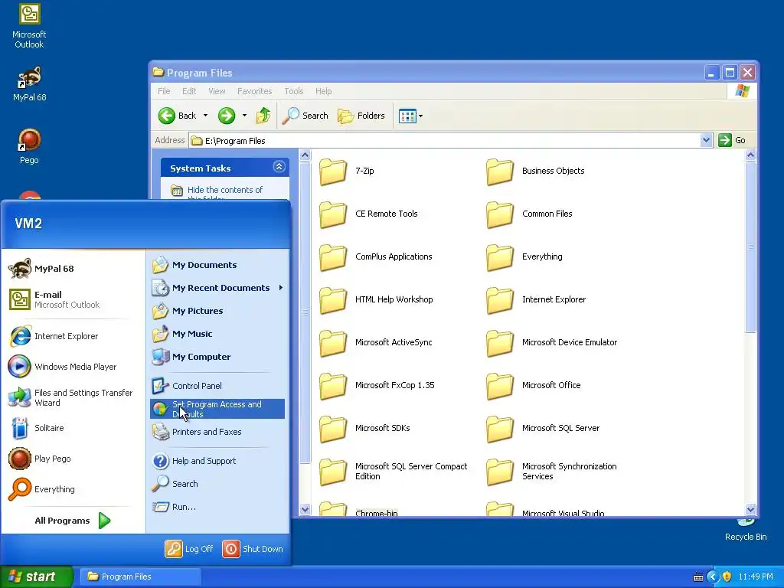Start Files and Settings Transfer Wizard
This screenshot has width=784, height=588.
[x=73, y=398]
